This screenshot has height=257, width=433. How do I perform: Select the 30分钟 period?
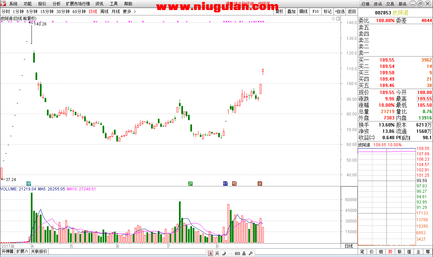(63, 11)
